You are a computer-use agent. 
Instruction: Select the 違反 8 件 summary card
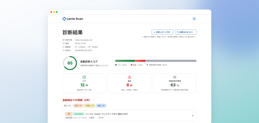coord(129,83)
